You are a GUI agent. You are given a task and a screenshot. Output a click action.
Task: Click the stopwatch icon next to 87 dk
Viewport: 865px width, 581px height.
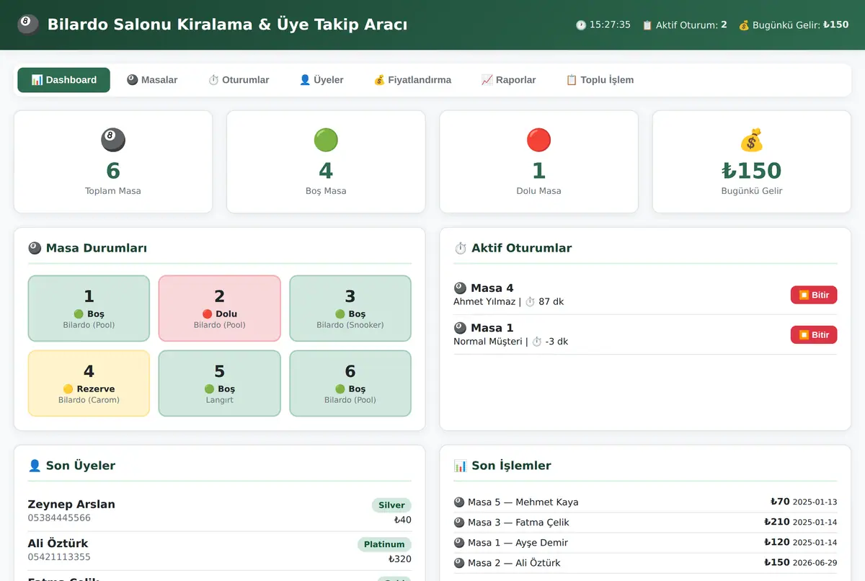[x=530, y=302]
